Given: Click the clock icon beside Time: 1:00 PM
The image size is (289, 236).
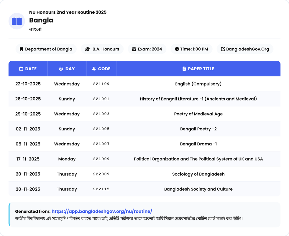Looking at the screenshot, I should (177, 49).
